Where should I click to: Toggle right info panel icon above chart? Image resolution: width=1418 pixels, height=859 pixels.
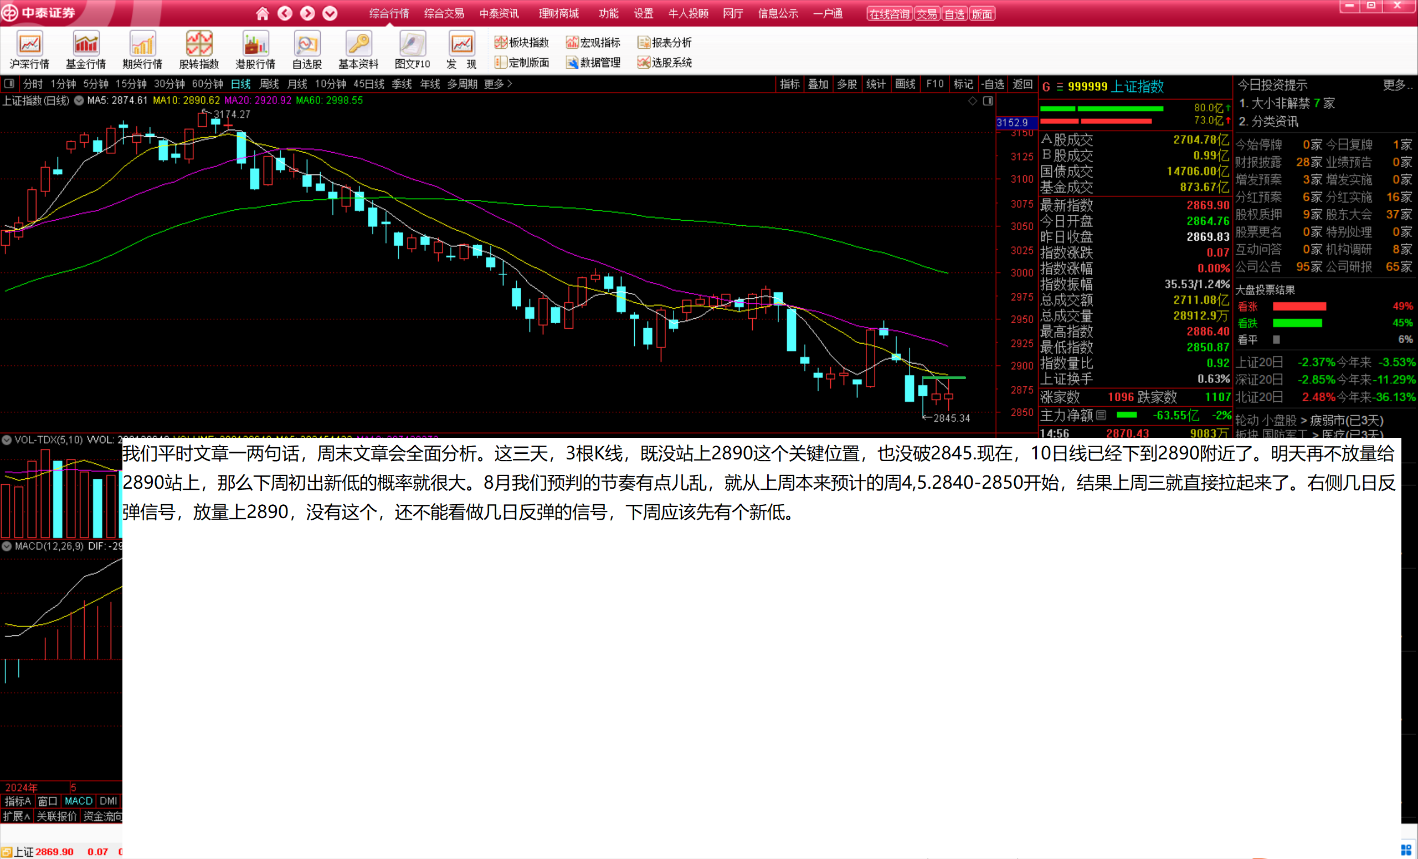[x=988, y=101]
